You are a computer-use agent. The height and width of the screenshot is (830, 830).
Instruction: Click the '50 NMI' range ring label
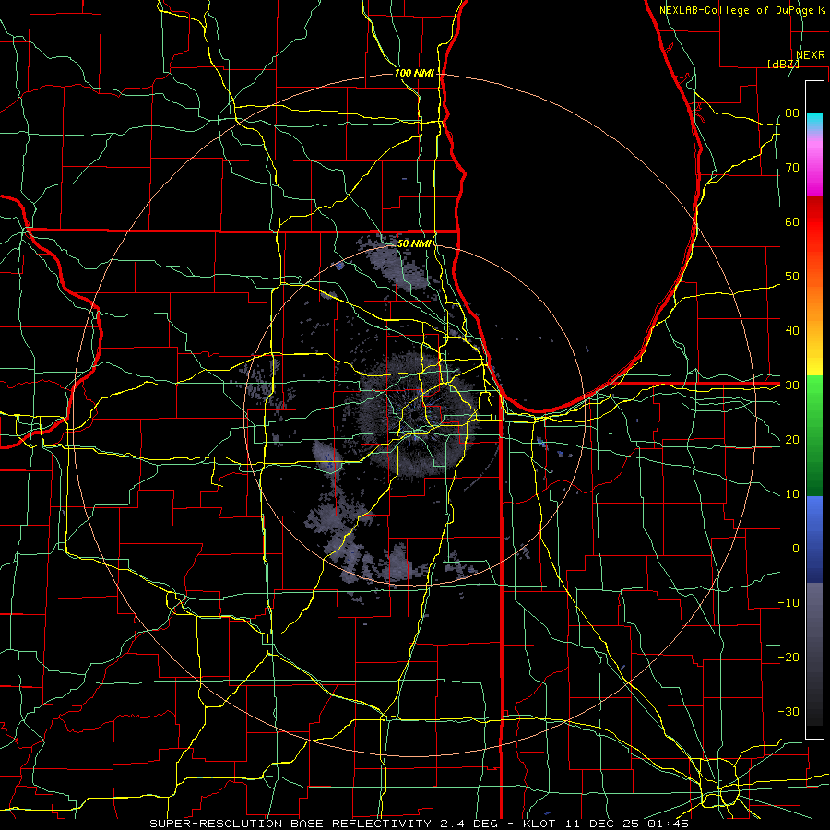coord(414,243)
